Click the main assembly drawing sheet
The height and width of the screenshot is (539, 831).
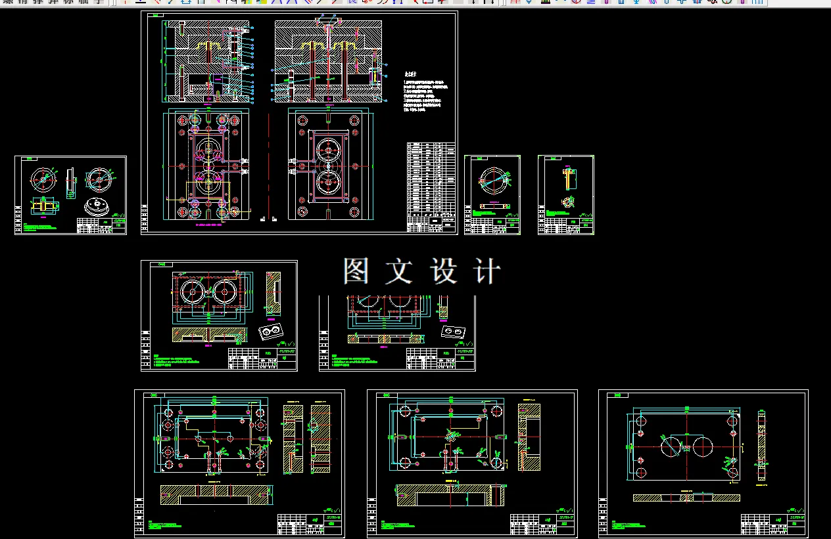(299, 121)
